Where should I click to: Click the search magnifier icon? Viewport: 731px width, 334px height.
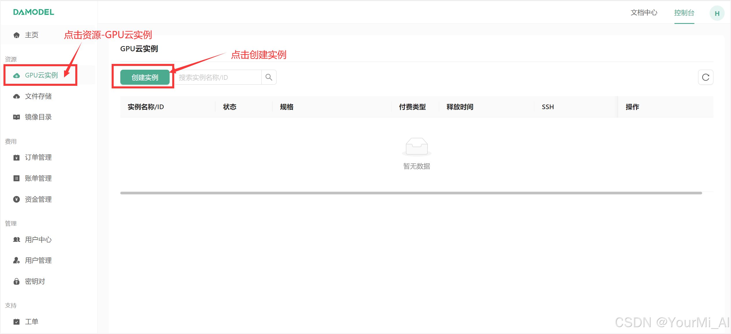(269, 77)
